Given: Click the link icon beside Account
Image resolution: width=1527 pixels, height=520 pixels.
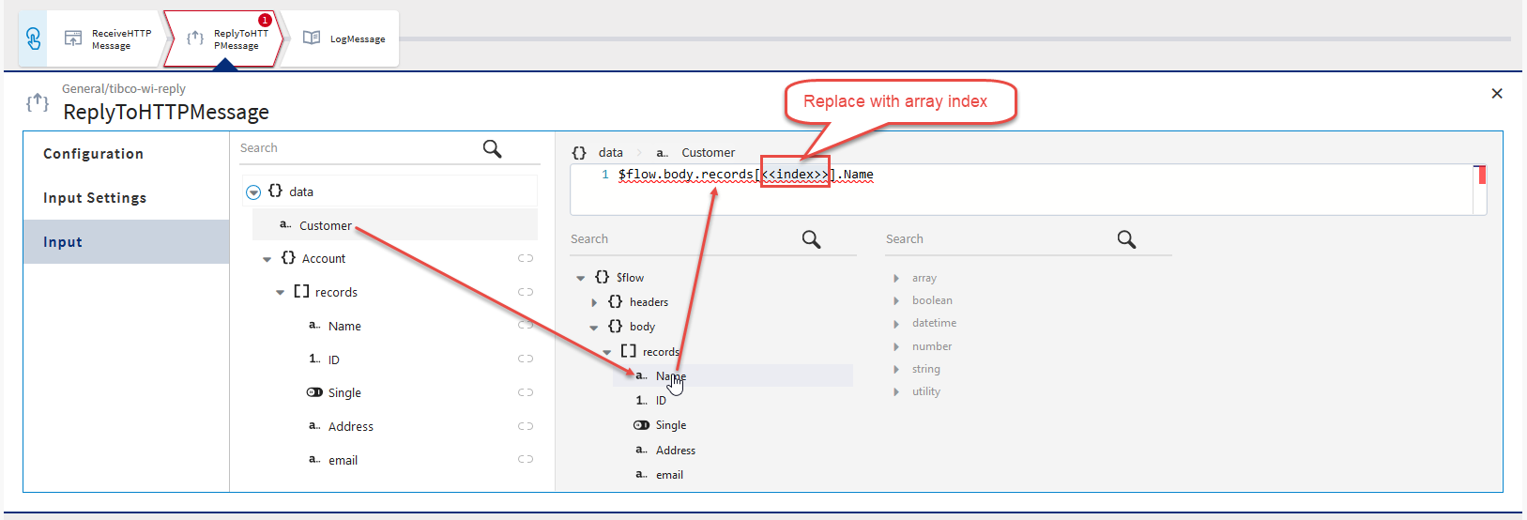Looking at the screenshot, I should [526, 258].
